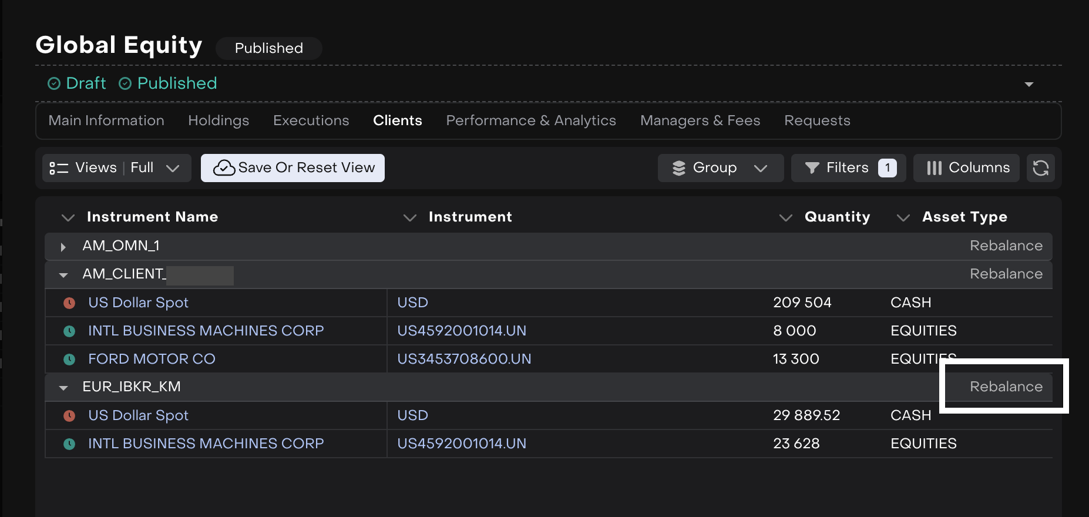Switch to the Holdings tab
Screen dimensions: 1089x517
point(219,120)
